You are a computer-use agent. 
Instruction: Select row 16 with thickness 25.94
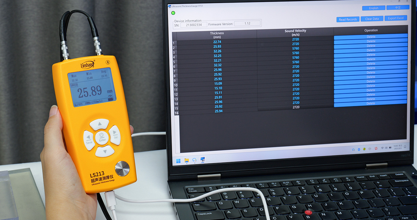[218, 111]
